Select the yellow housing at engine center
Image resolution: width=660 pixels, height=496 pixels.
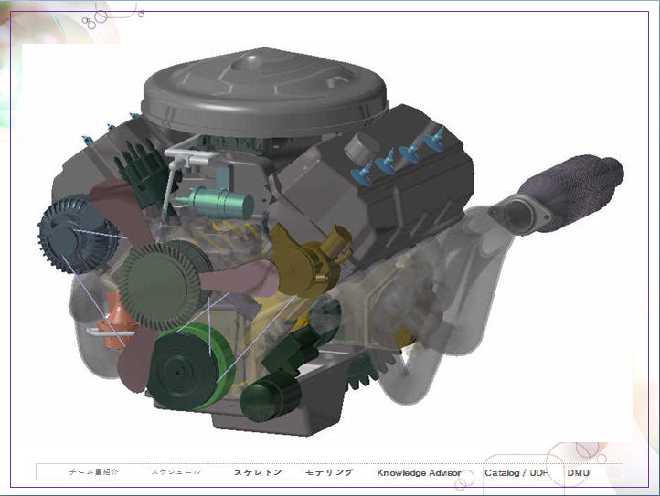[309, 262]
